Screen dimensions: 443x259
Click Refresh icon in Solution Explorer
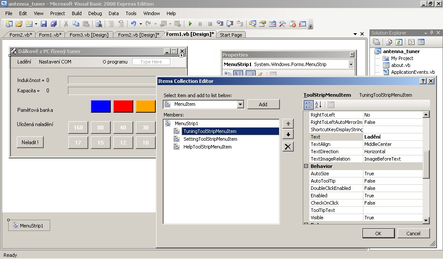click(398, 42)
